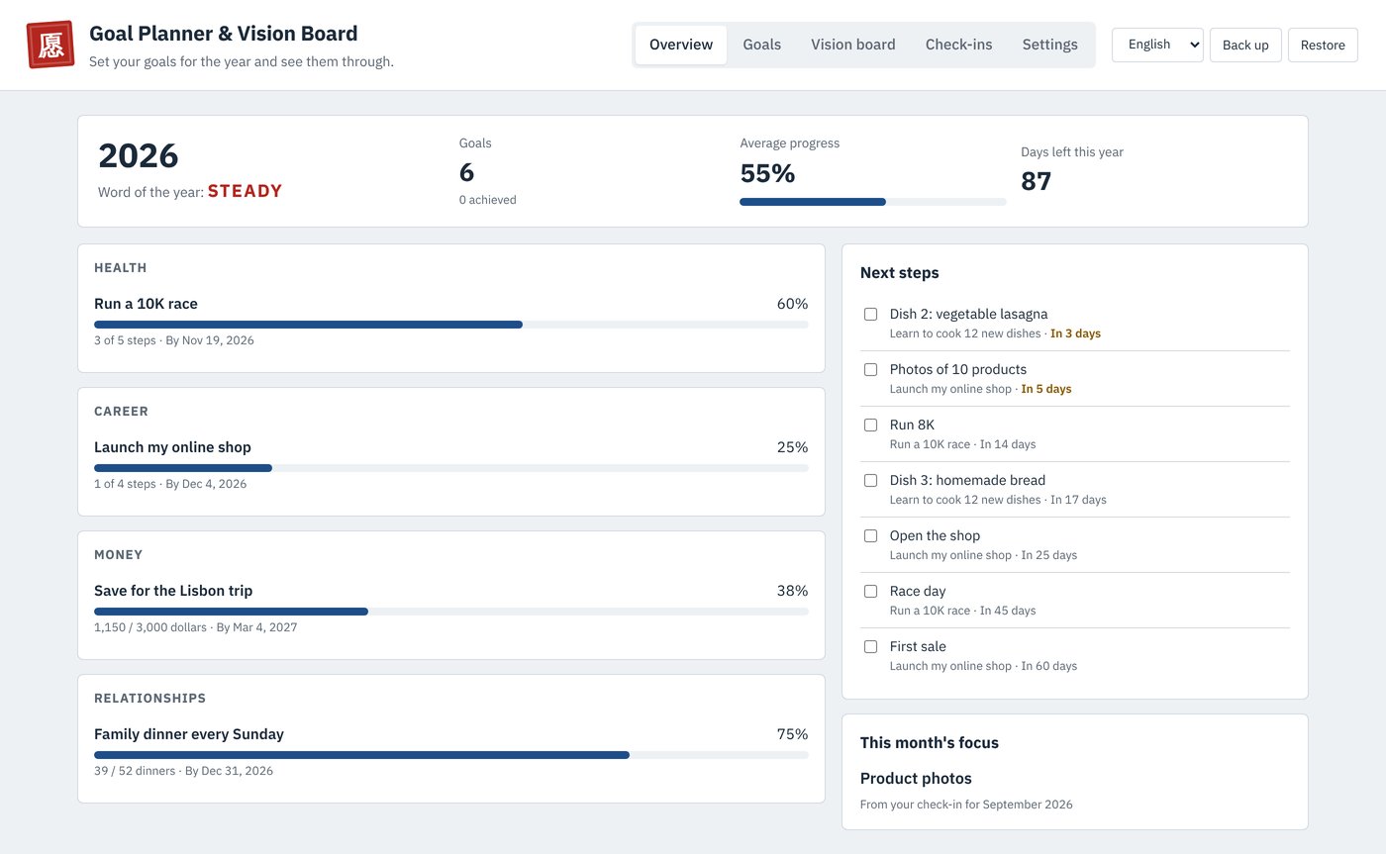Click the '1 of 4 steps' detail line
The height and width of the screenshot is (854, 1386).
point(170,484)
